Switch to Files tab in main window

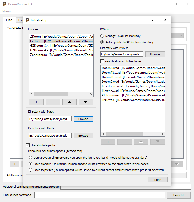coord(9,20)
